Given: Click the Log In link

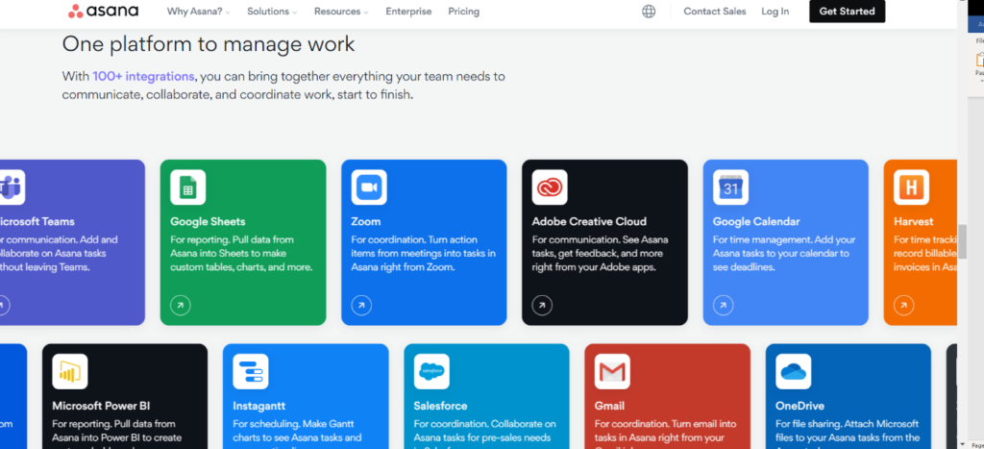Looking at the screenshot, I should pyautogui.click(x=775, y=12).
